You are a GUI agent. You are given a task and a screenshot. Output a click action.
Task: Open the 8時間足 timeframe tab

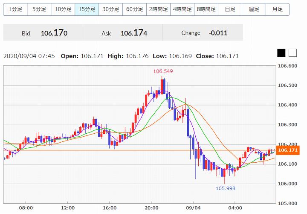(206, 9)
